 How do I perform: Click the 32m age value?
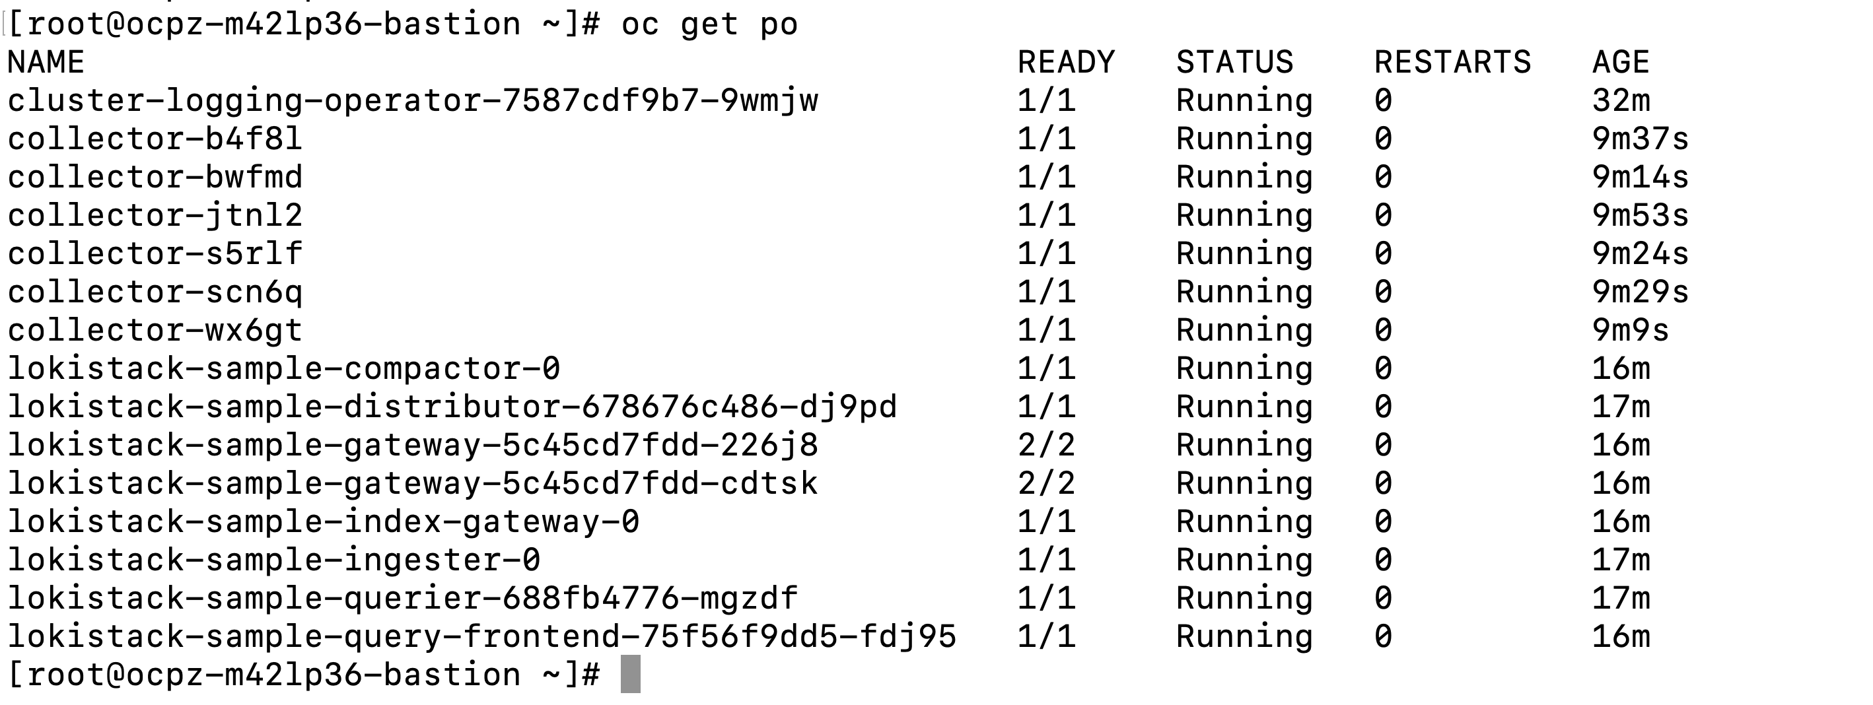pos(1621,101)
